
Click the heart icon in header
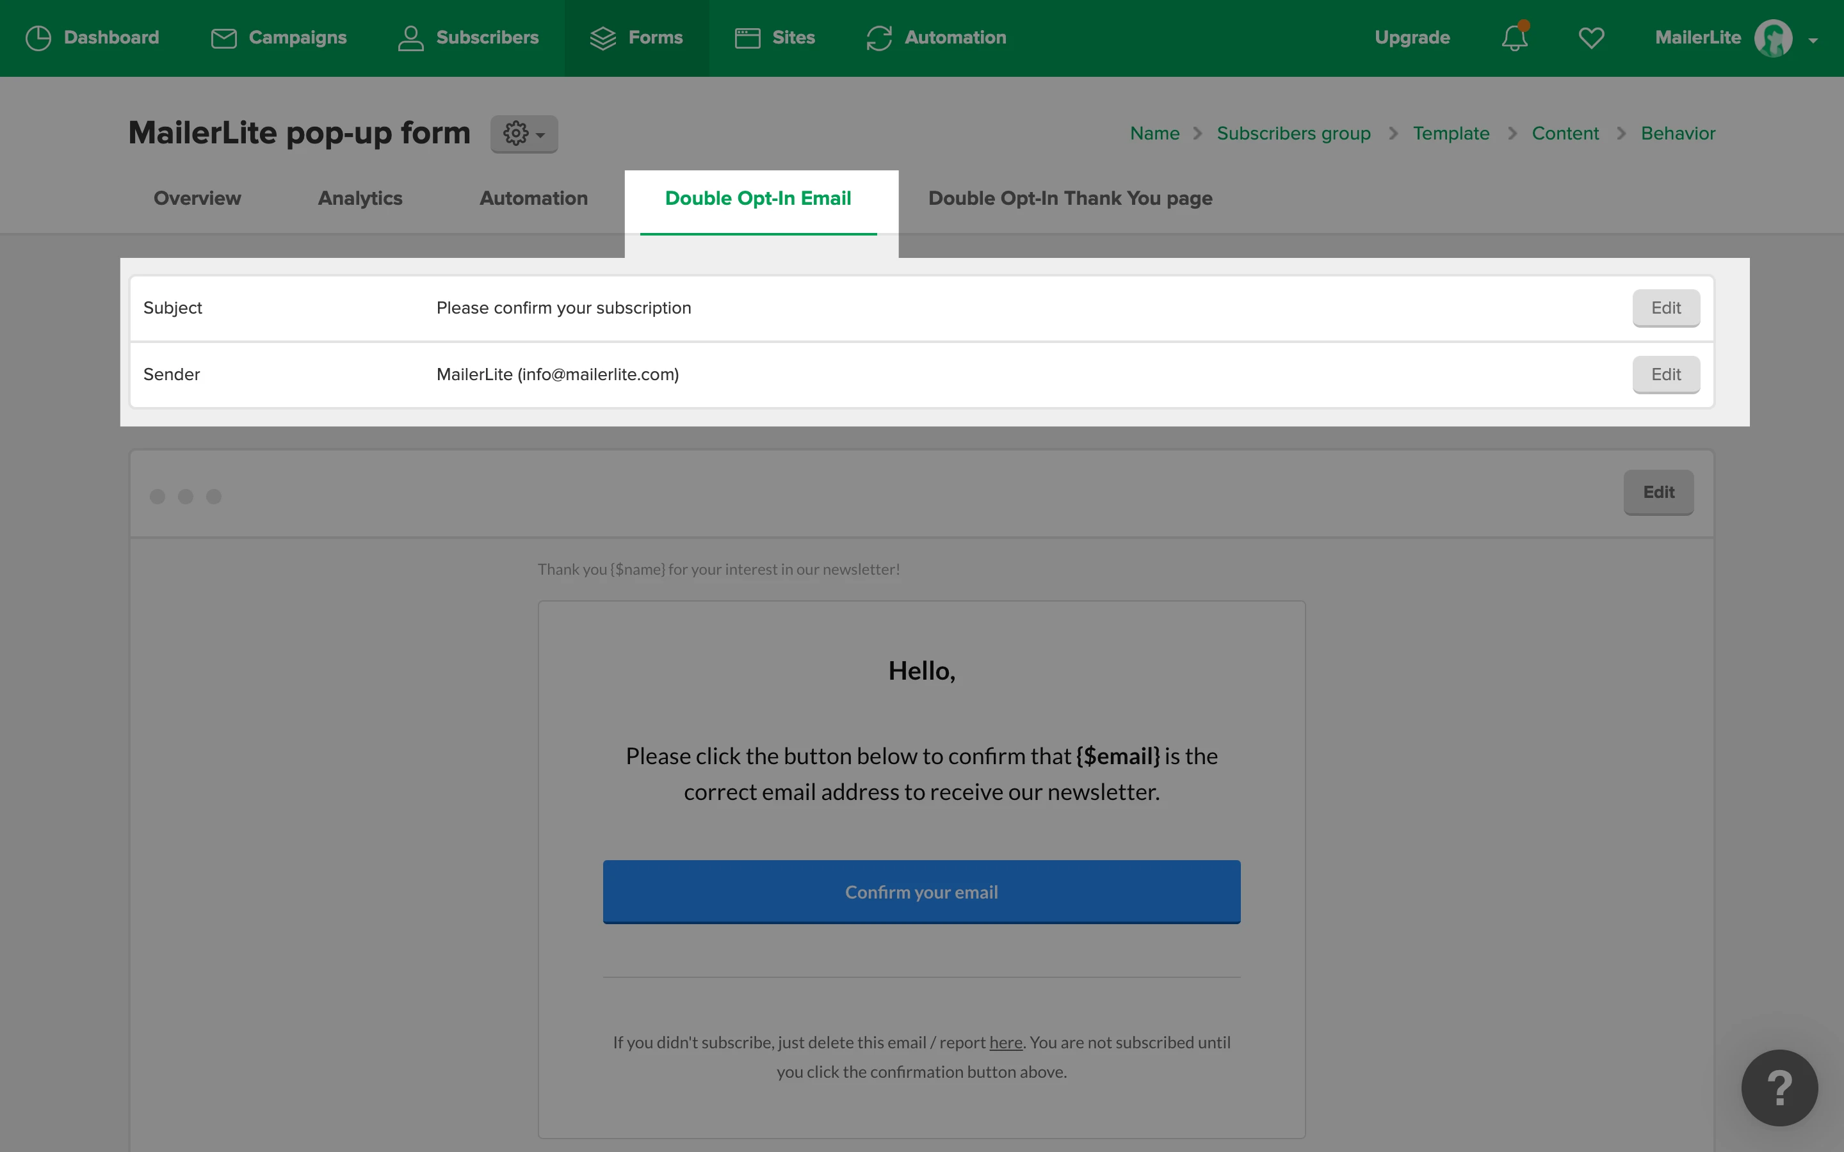click(x=1591, y=38)
